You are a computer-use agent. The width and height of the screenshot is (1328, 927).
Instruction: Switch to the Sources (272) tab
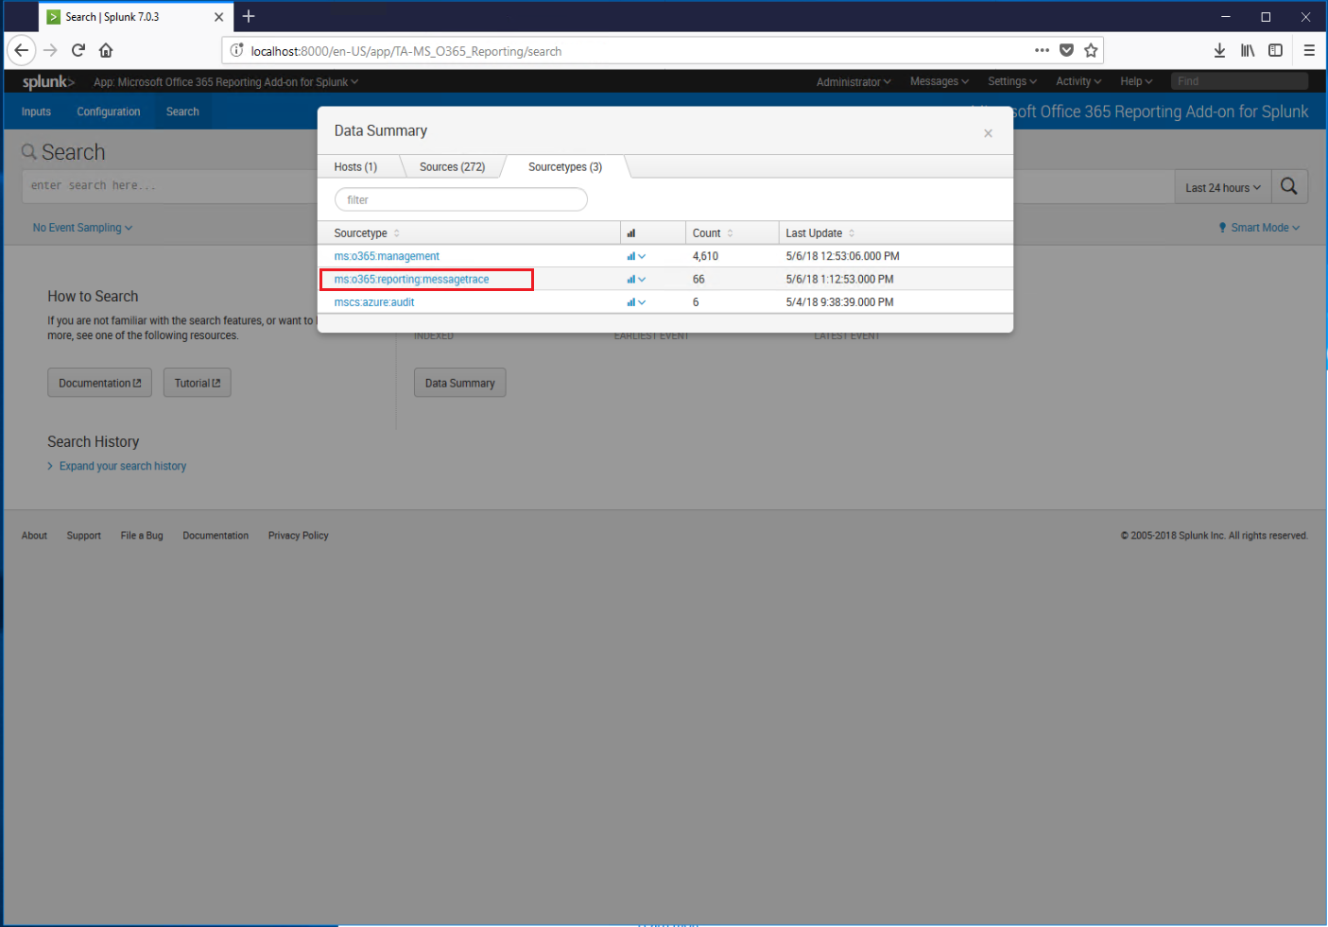(x=452, y=166)
